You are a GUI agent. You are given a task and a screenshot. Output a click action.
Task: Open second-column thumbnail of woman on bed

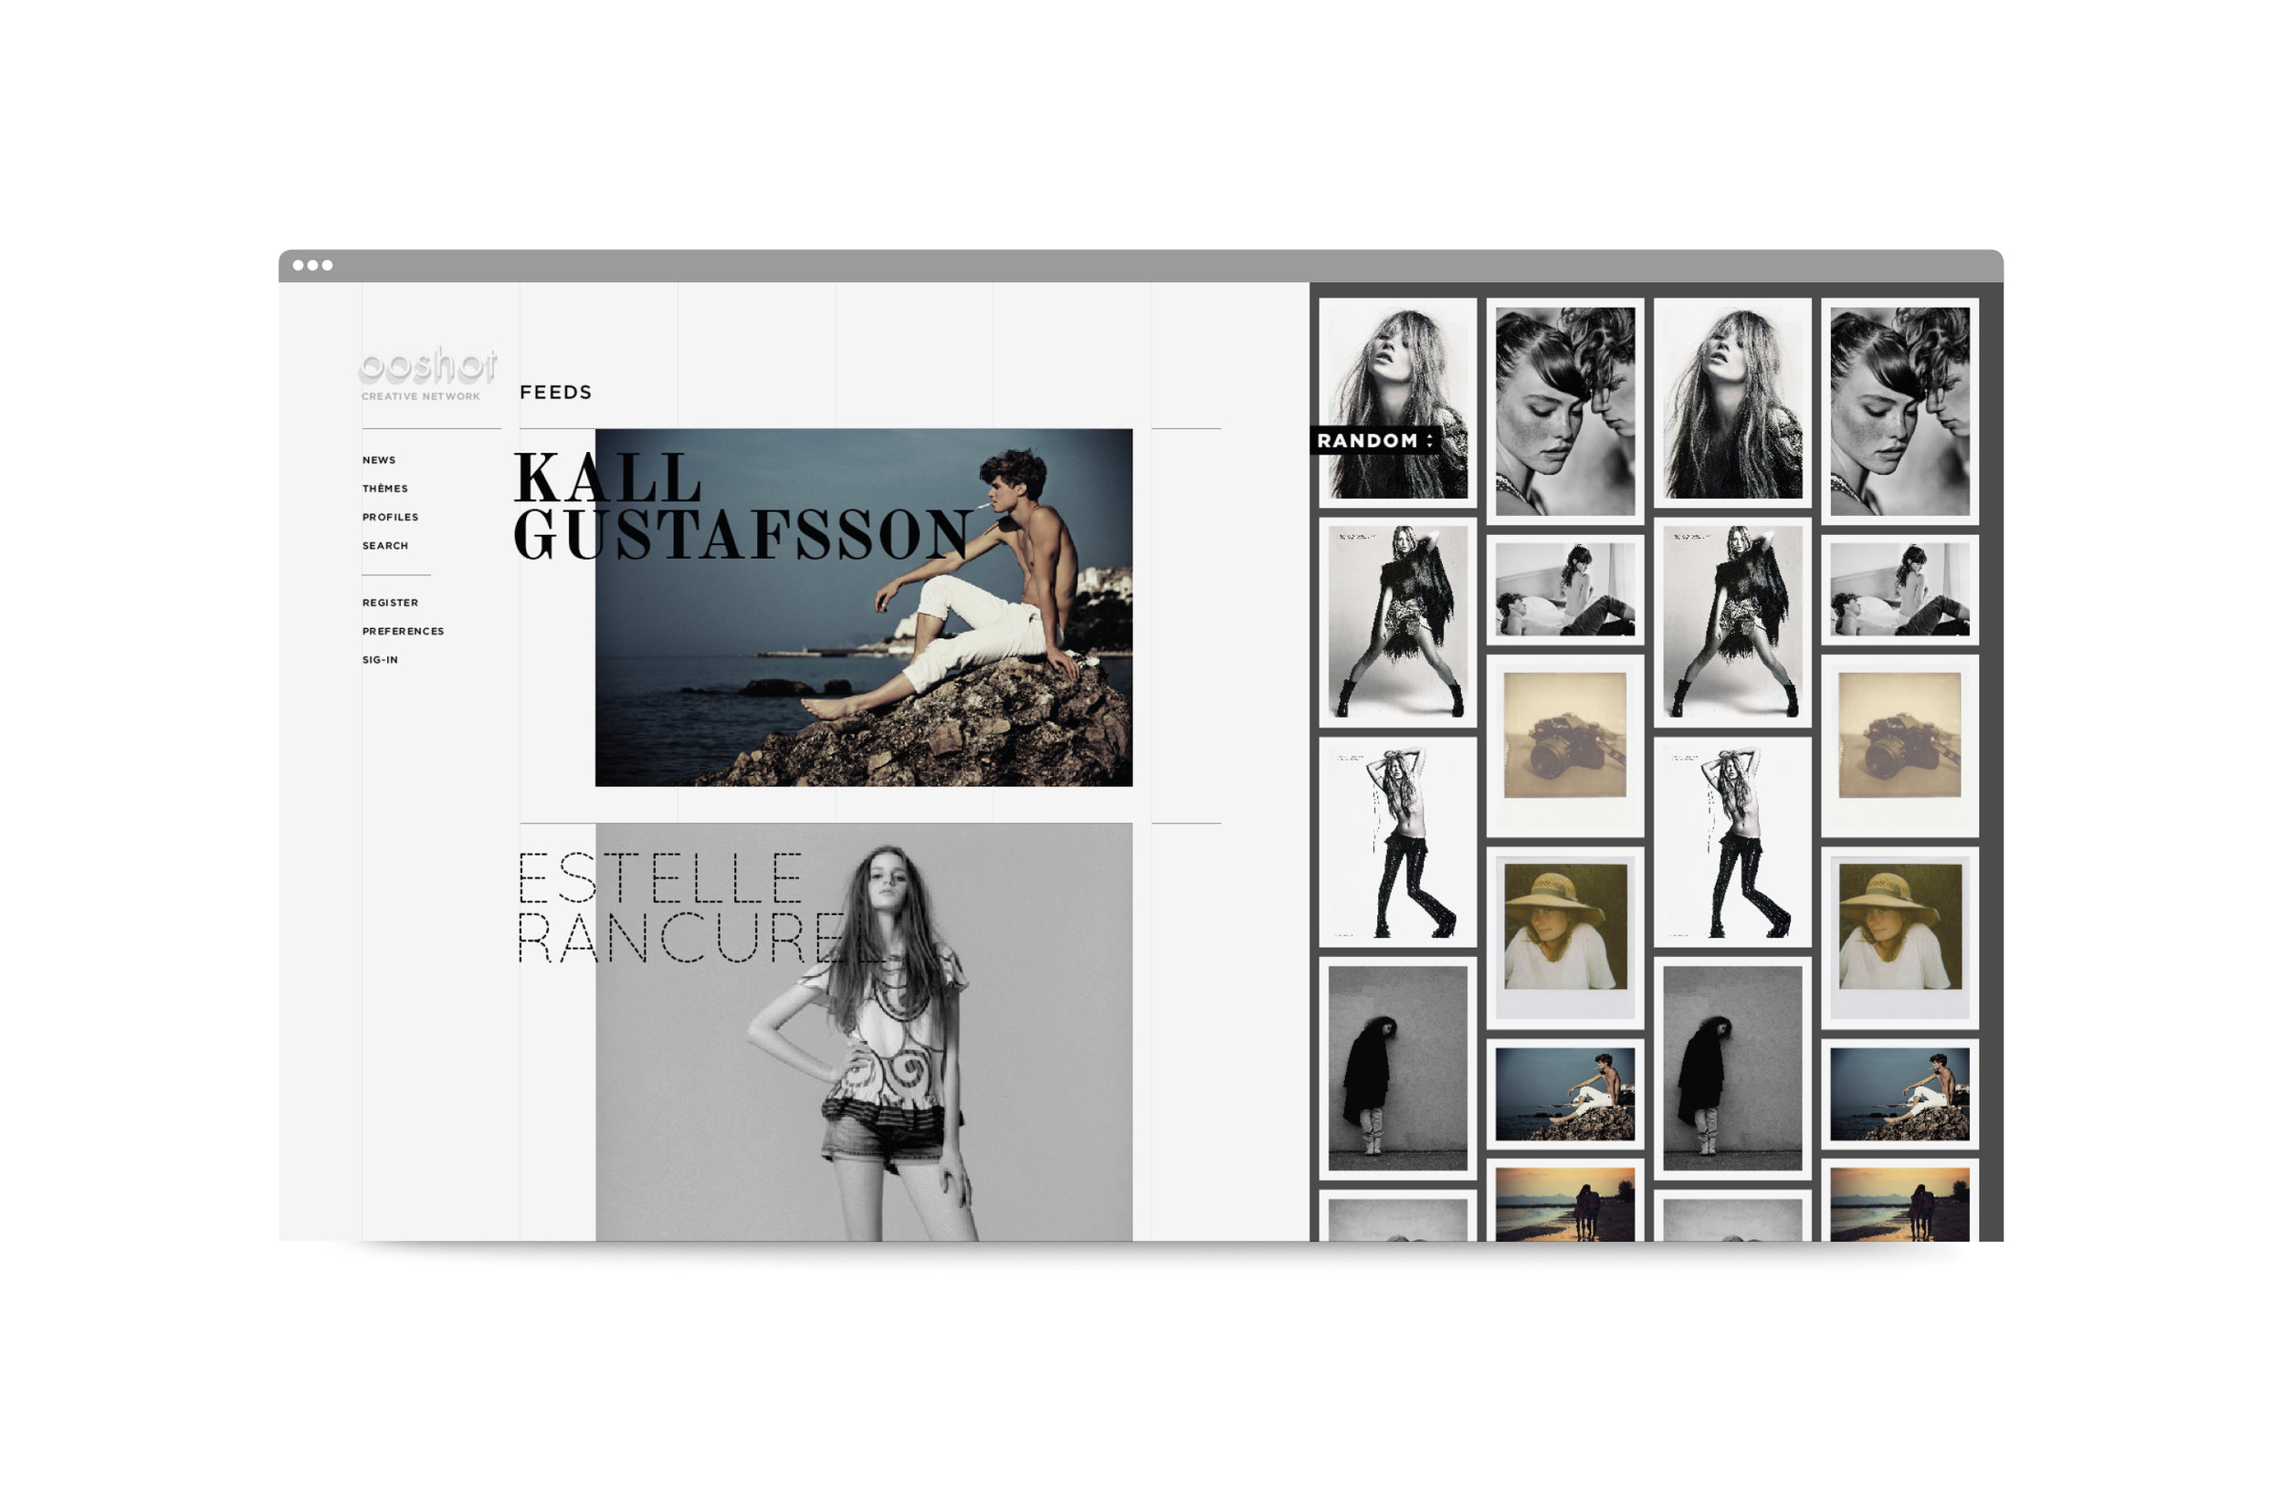click(1564, 590)
